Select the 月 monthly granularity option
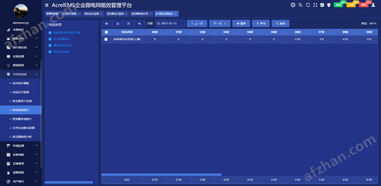The image size is (381, 186). pos(128,24)
